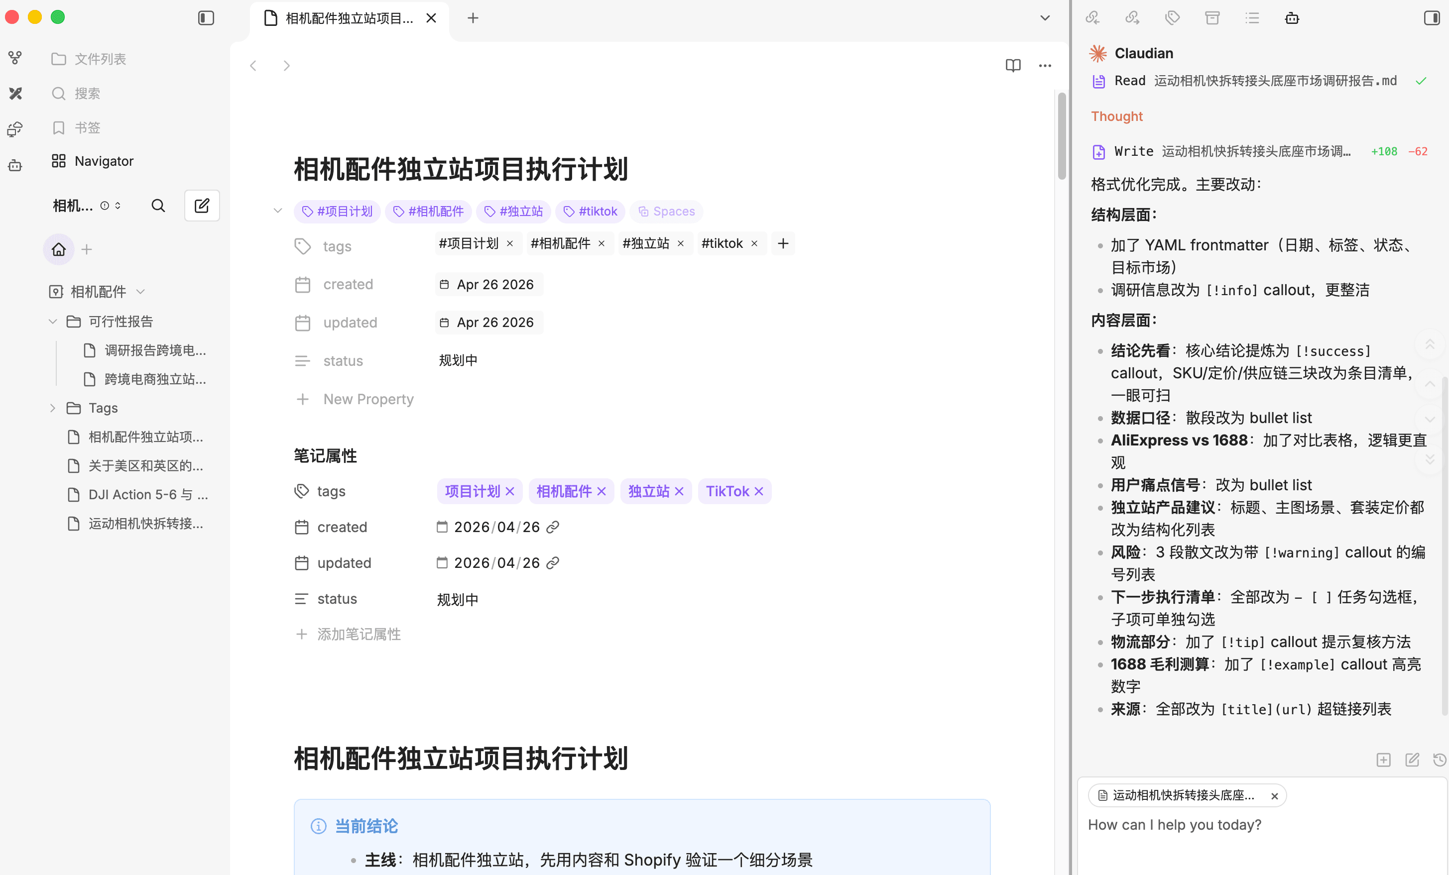Switch to reading view book icon

pyautogui.click(x=1013, y=66)
